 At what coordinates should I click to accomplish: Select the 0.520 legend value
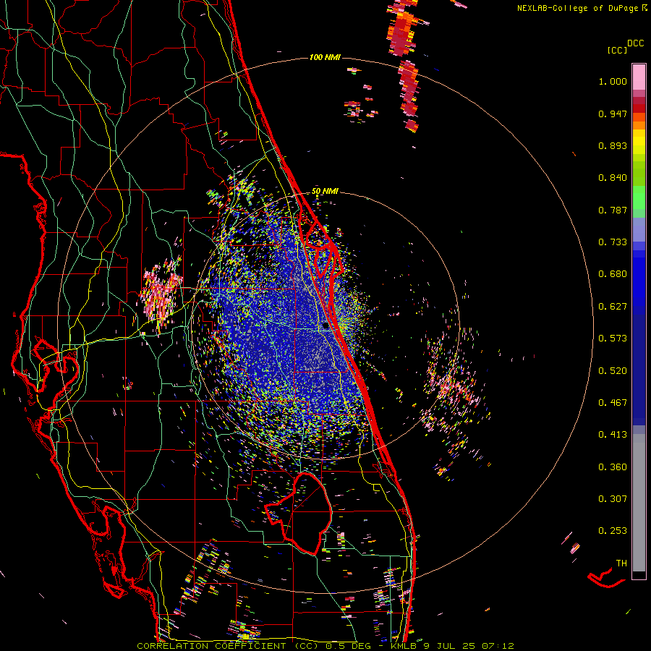click(x=613, y=371)
